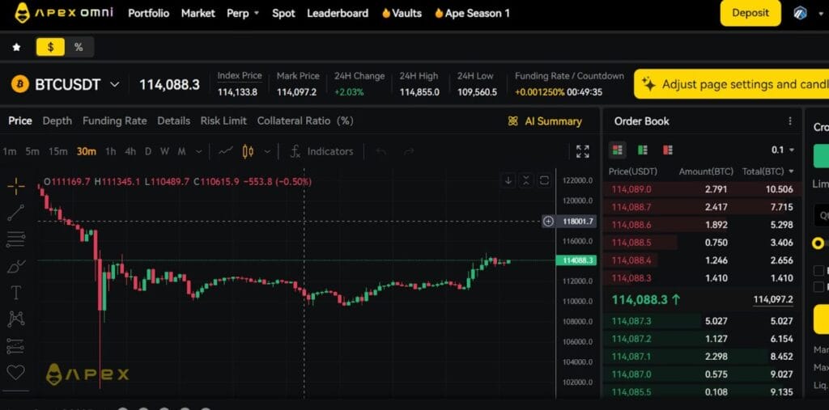Select the brush drawing tool

pyautogui.click(x=16, y=266)
